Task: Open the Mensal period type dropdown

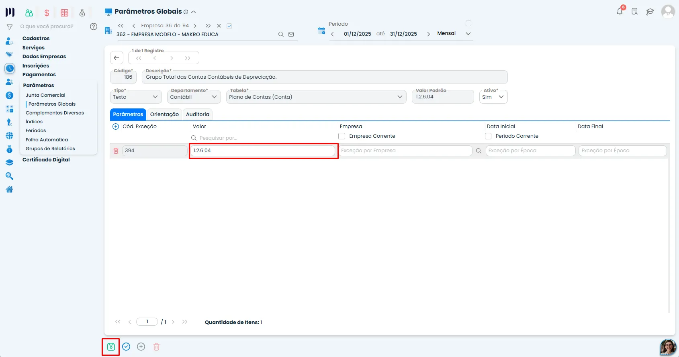Action: click(x=454, y=33)
